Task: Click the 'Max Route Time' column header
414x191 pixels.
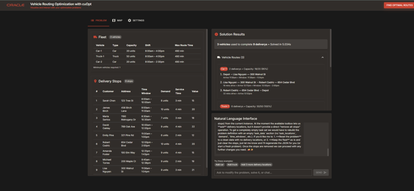Action: [184, 45]
